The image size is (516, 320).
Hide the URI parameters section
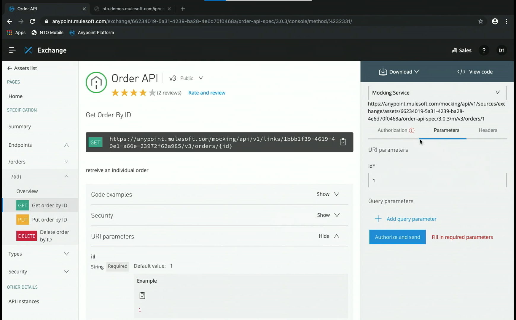pyautogui.click(x=329, y=236)
